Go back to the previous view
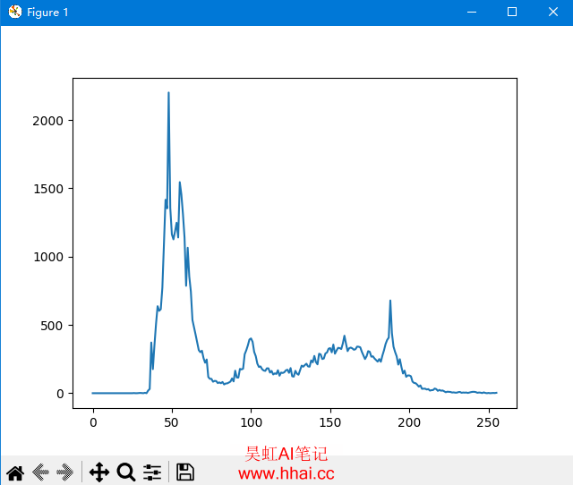 click(40, 472)
